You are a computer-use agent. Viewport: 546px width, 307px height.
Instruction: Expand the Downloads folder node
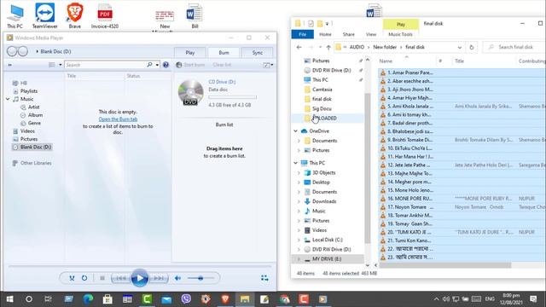[299, 201]
